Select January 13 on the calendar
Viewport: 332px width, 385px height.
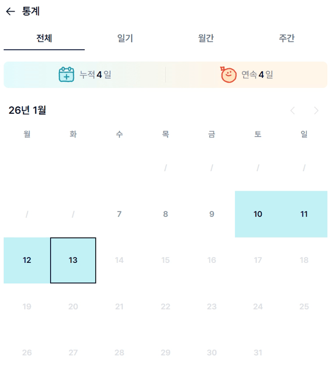coord(73,260)
